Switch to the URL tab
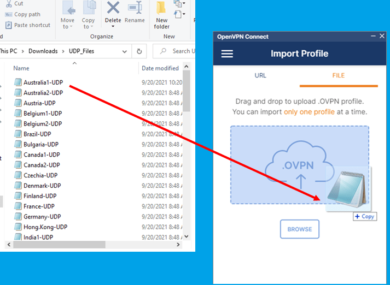Viewport: 390px width, 285px height. coord(260,75)
